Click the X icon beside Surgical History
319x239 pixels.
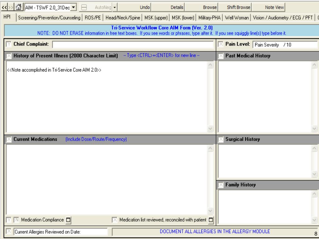pos(221,139)
